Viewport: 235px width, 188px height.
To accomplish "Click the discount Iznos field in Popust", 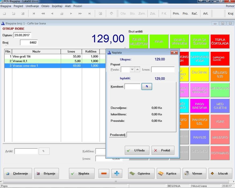I will 163,70.
